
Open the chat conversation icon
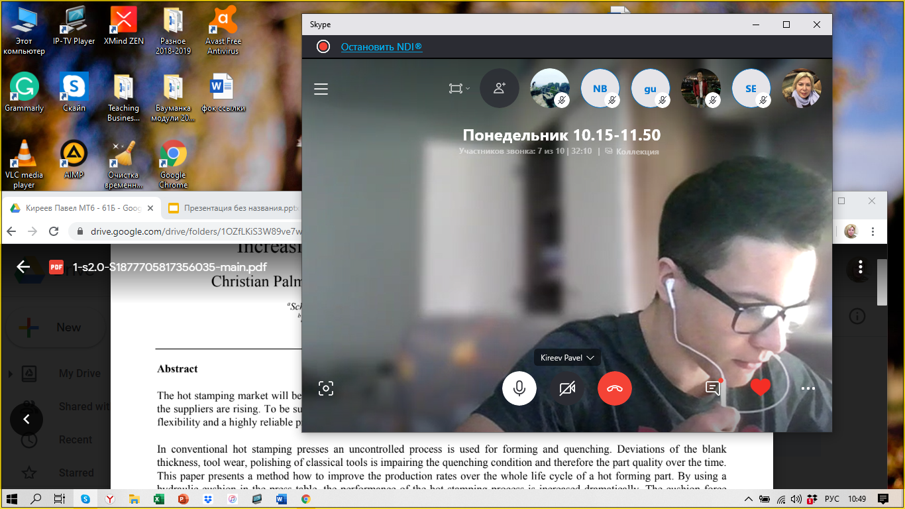(x=713, y=388)
